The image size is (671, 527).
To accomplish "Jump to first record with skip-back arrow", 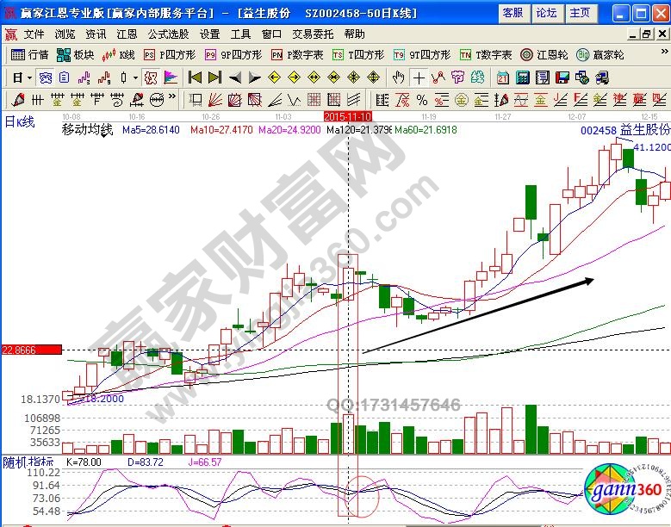I will click(x=195, y=77).
